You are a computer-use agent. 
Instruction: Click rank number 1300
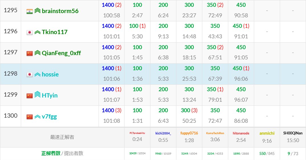[x=11, y=115]
